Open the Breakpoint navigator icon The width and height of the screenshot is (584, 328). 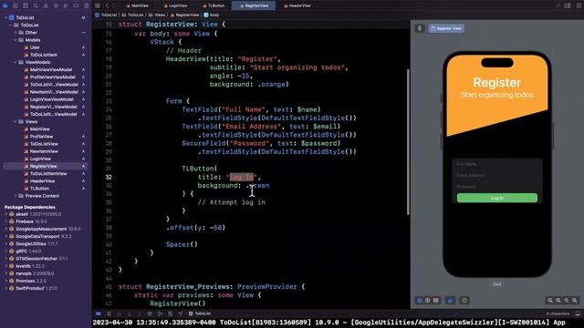[76, 5]
